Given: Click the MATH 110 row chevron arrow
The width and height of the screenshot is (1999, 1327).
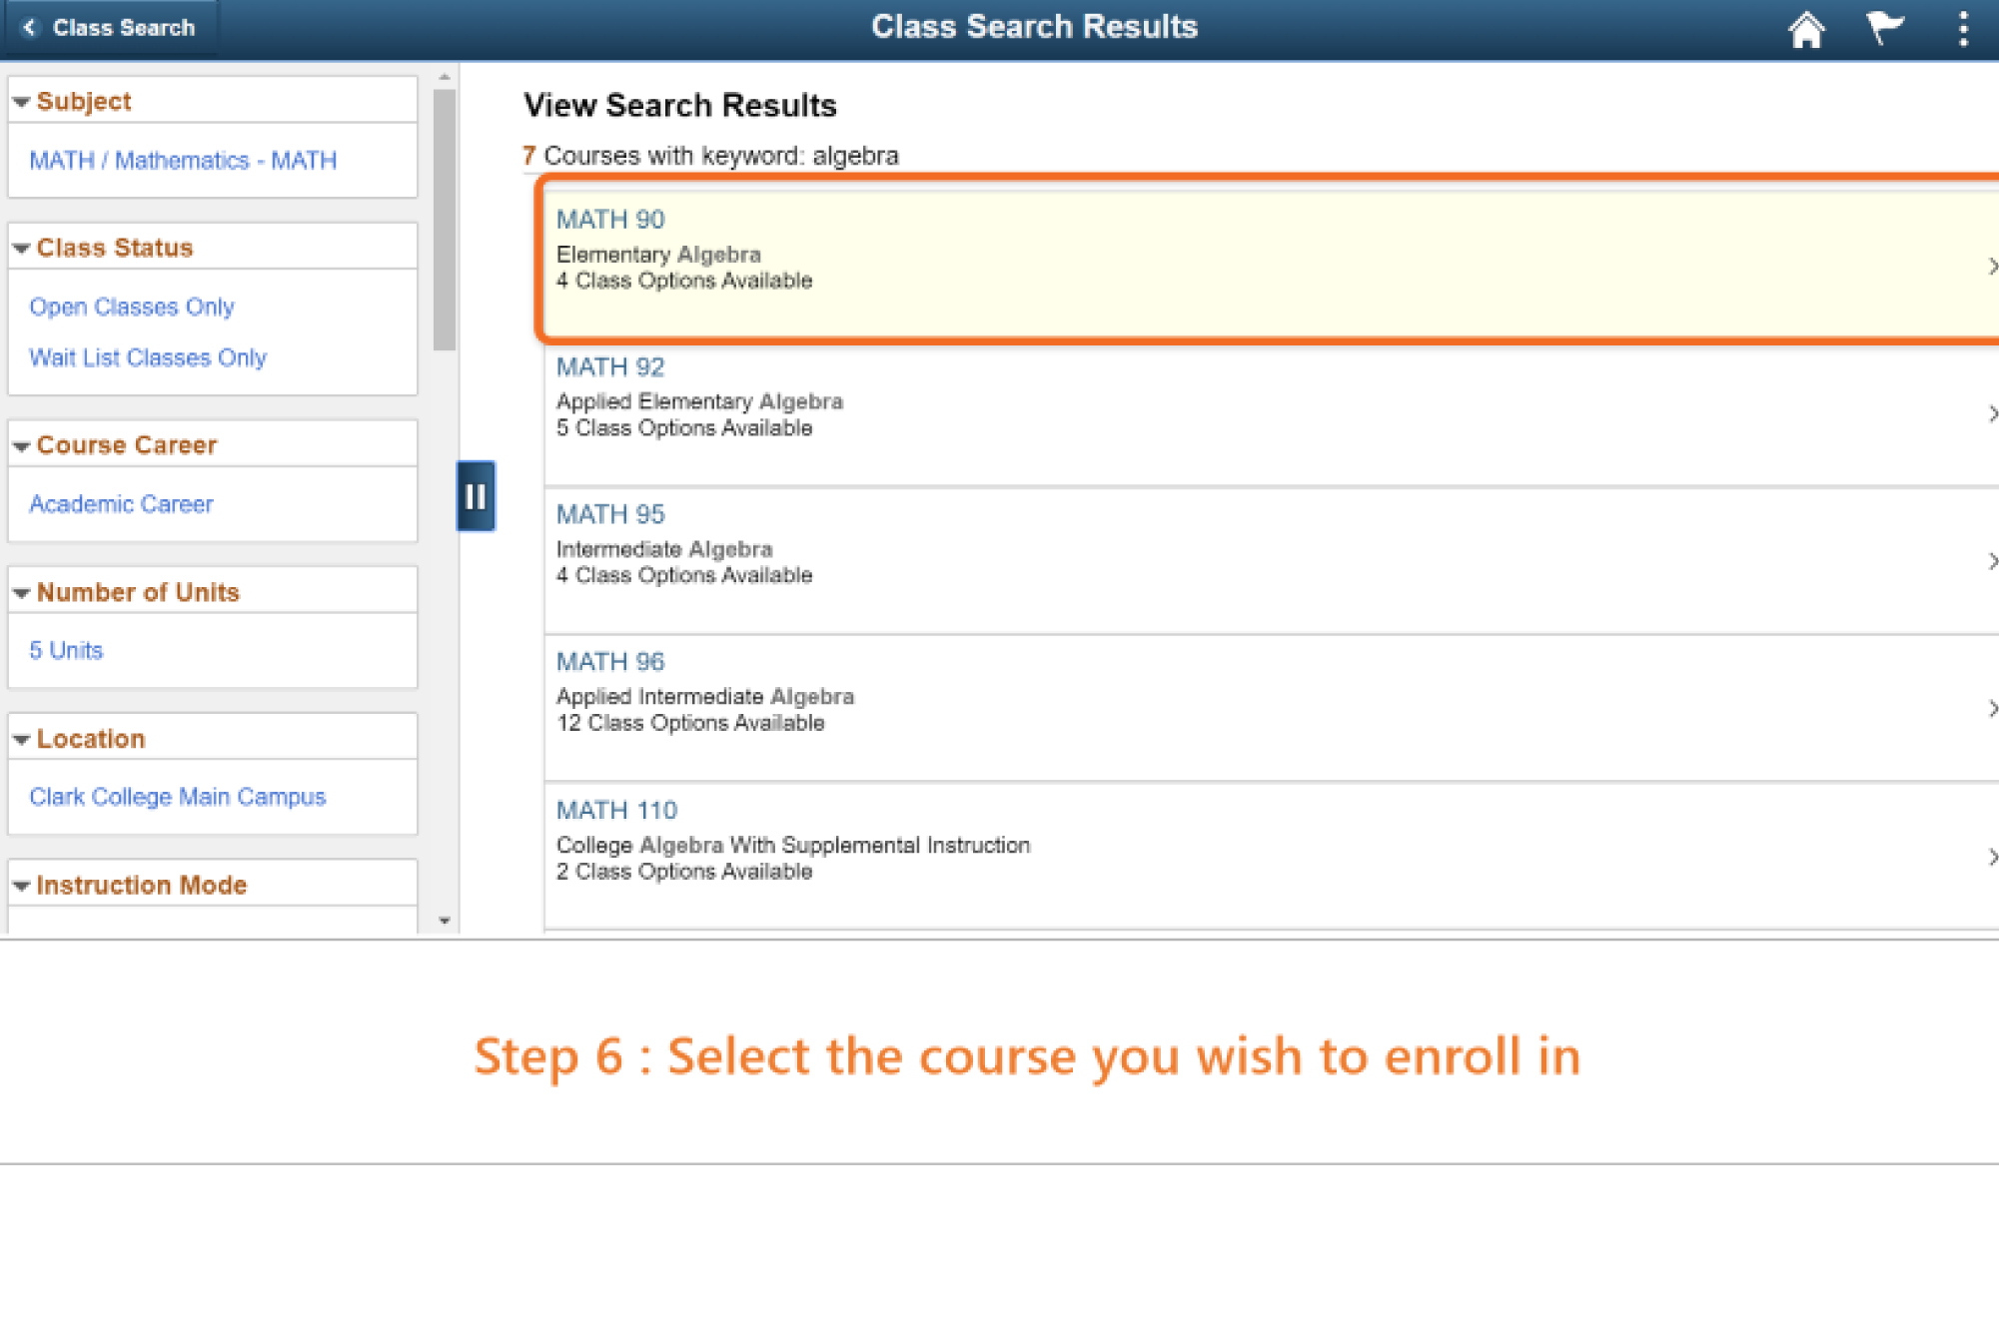Looking at the screenshot, I should (1991, 857).
